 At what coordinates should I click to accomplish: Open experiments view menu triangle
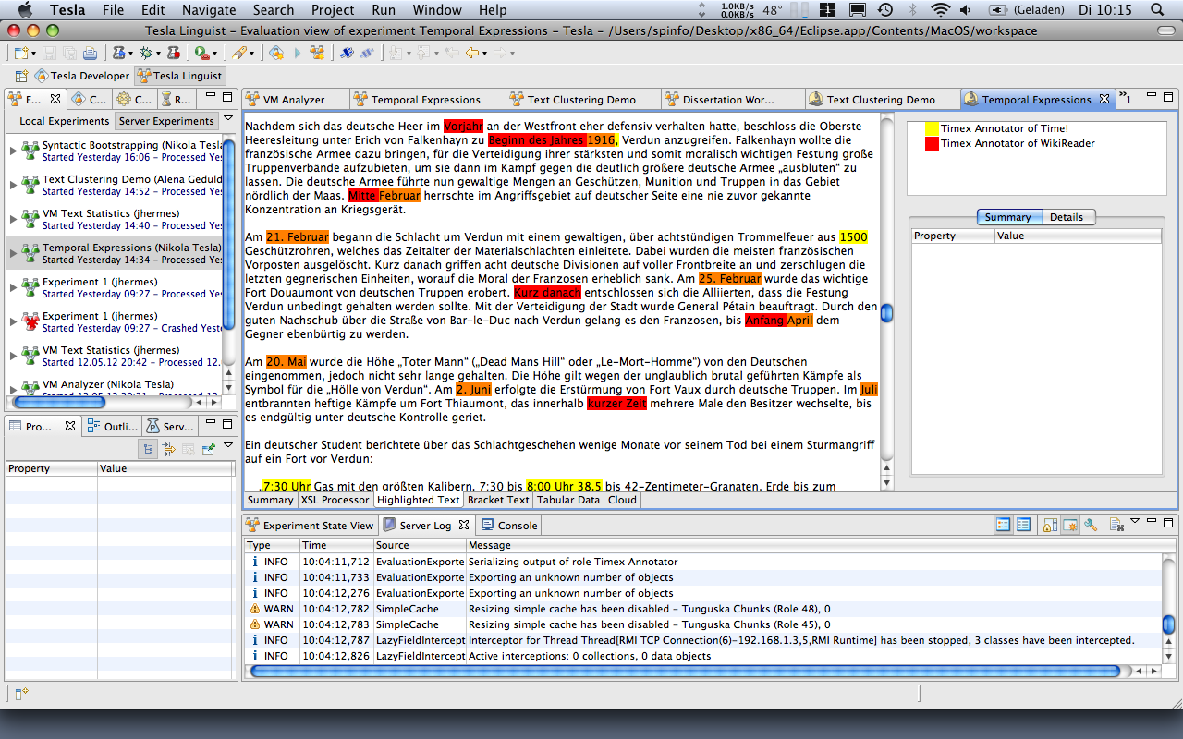pos(227,120)
